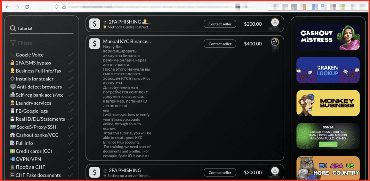Click the monitor icon beside Anti-detect browsers
370x181 pixels.
tap(13, 87)
